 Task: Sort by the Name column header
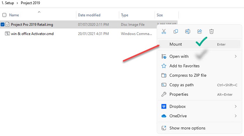[14, 15]
